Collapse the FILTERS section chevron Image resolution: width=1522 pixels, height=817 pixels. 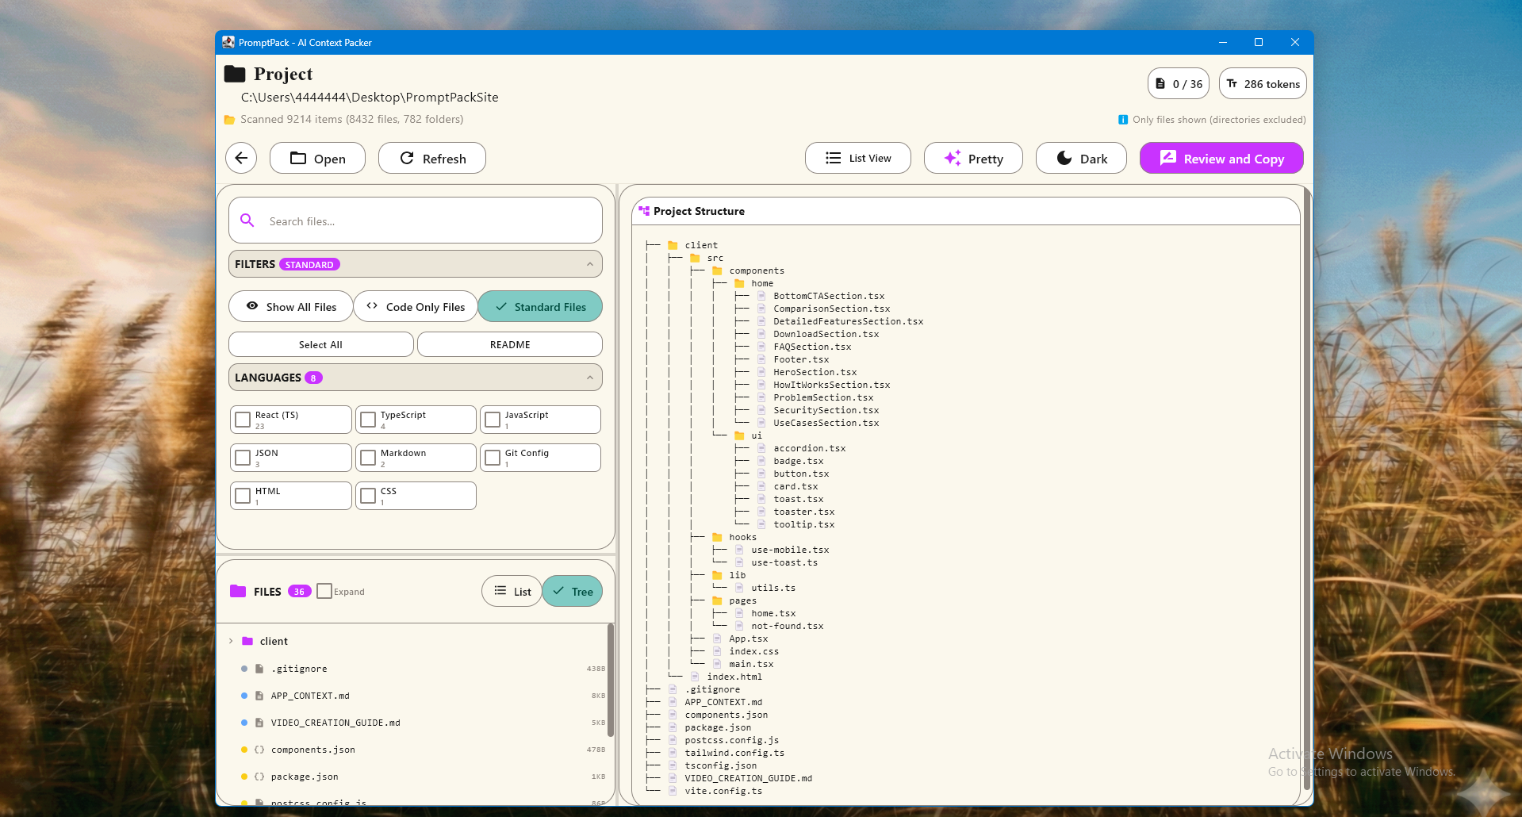(x=588, y=263)
